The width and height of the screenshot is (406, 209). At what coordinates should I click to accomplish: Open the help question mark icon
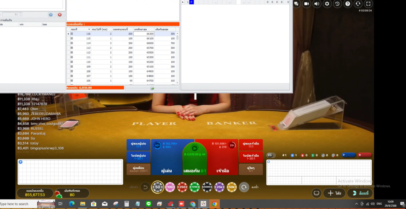pos(348,4)
